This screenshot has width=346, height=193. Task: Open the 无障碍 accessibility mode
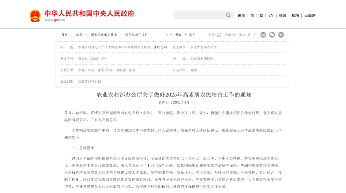309,15
